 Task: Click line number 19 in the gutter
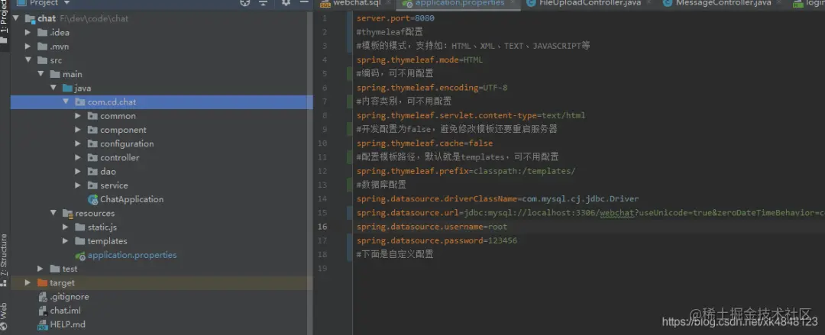click(x=322, y=268)
